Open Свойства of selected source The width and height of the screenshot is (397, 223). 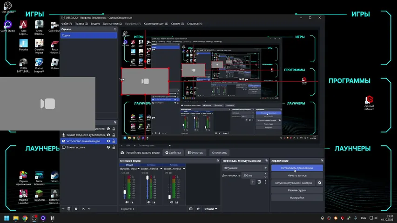173,153
